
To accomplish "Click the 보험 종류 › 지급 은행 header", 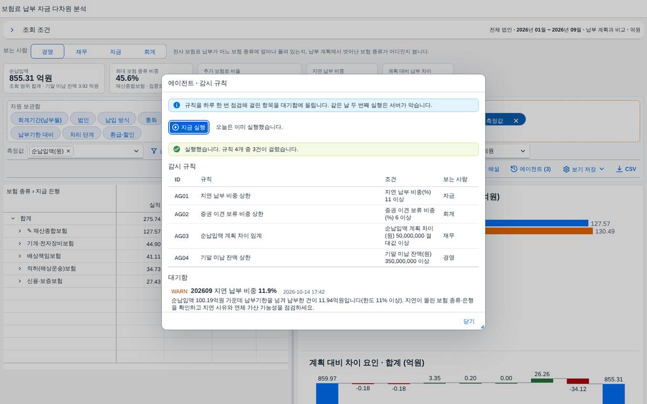I will (33, 191).
